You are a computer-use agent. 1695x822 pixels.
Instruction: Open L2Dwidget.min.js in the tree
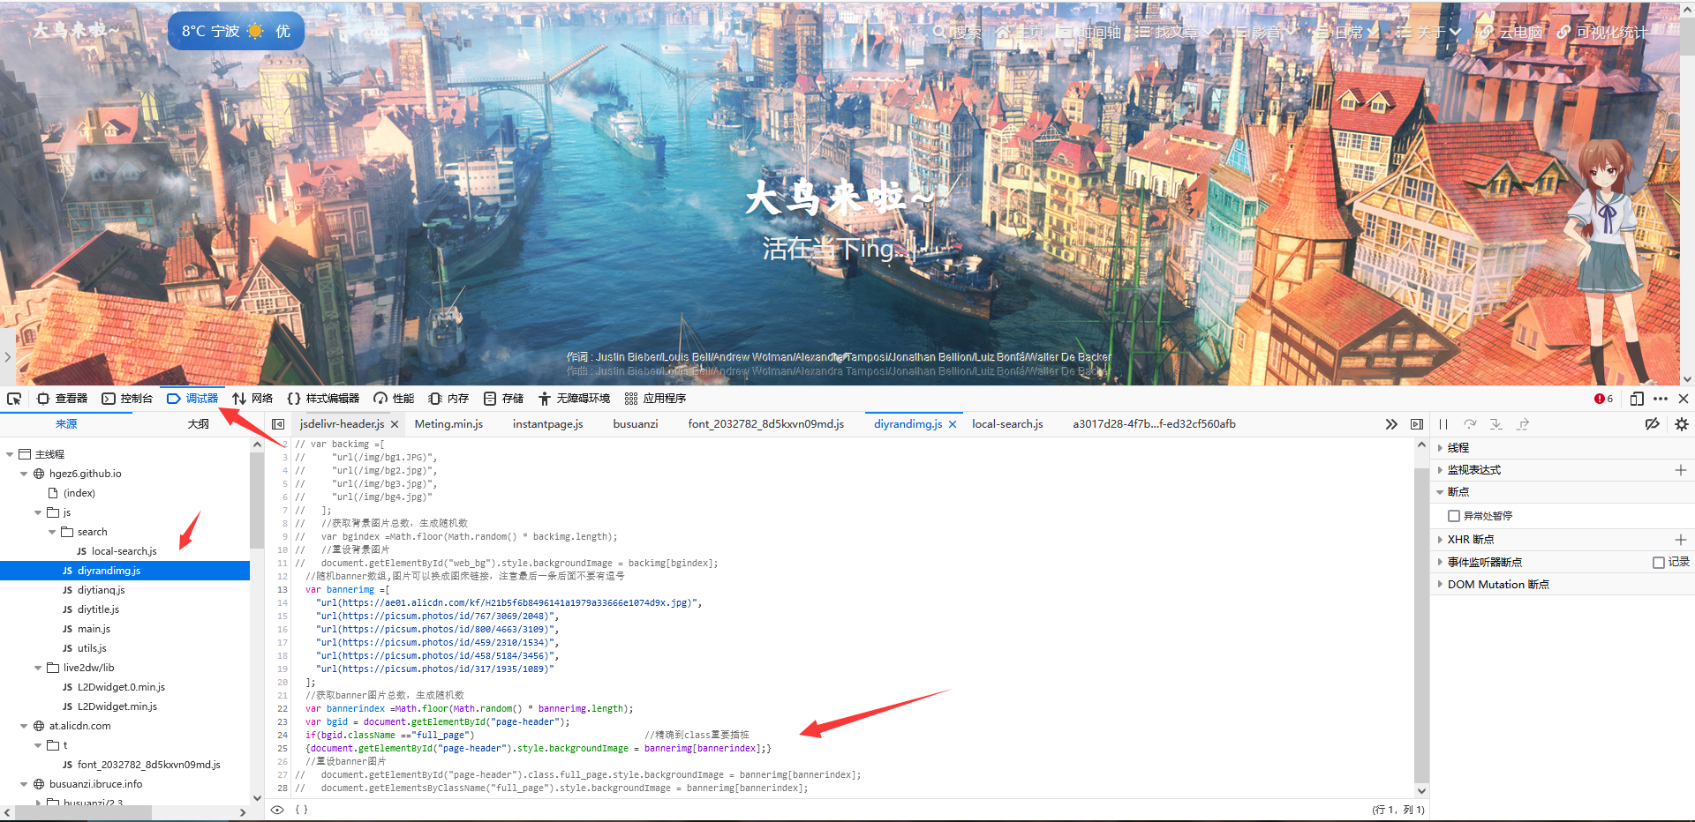(117, 706)
